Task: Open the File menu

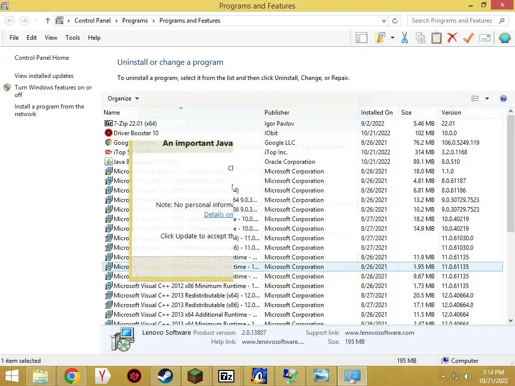Action: click(14, 38)
